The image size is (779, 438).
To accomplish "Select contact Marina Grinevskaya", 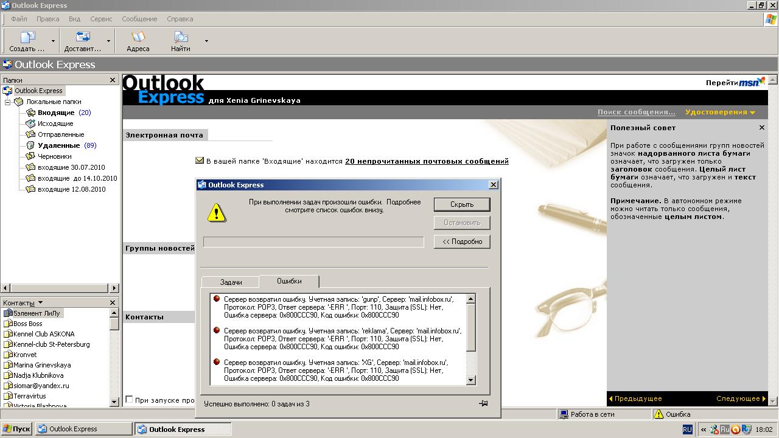I will [42, 365].
